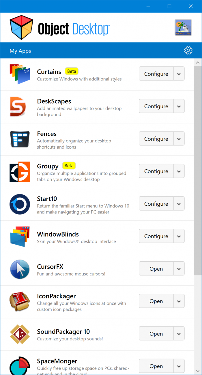The image size is (202, 375).
Task: Click the Object Desktop title text
Action: coord(74,29)
